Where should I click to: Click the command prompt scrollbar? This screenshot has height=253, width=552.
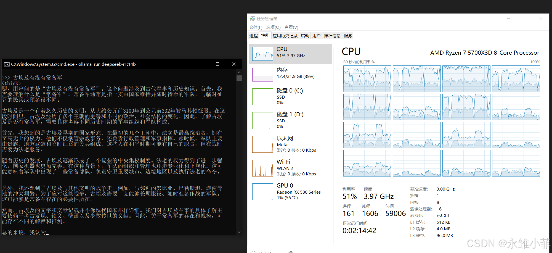pyautogui.click(x=239, y=152)
